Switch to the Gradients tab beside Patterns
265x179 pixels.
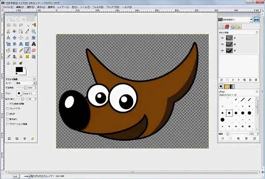[x=232, y=87]
